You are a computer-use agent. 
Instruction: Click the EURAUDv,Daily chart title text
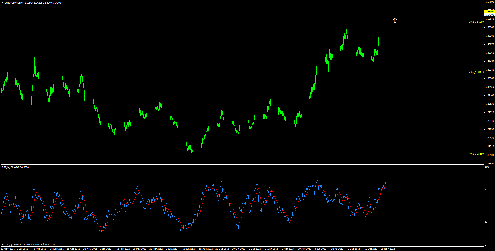pyautogui.click(x=14, y=3)
